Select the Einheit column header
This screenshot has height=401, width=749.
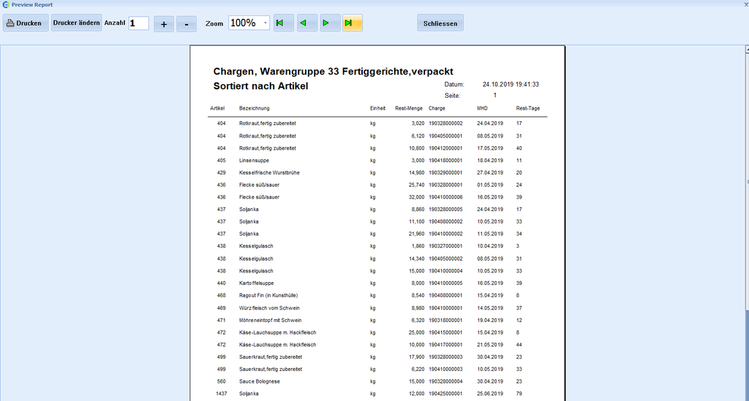coord(377,108)
